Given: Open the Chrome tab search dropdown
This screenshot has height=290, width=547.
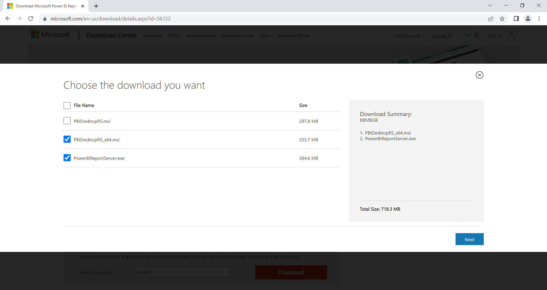Looking at the screenshot, I should [490, 5].
